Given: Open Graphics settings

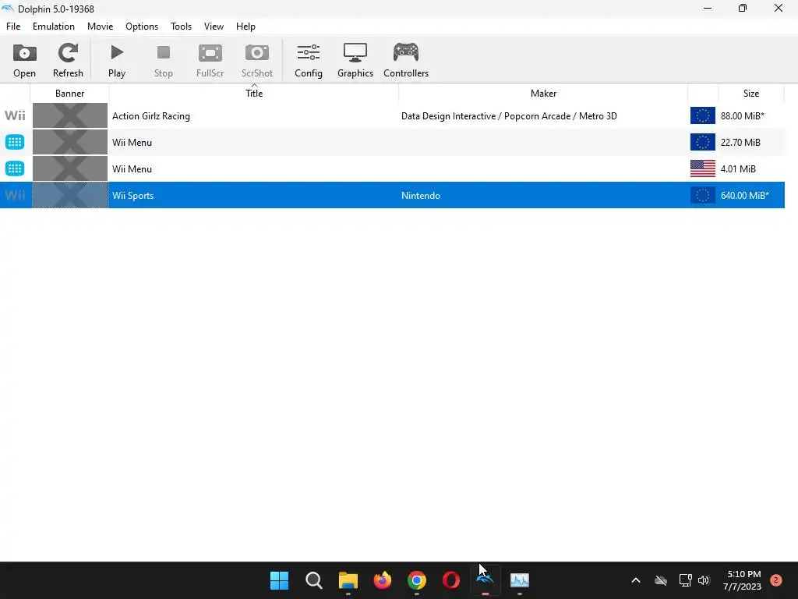Looking at the screenshot, I should tap(355, 61).
